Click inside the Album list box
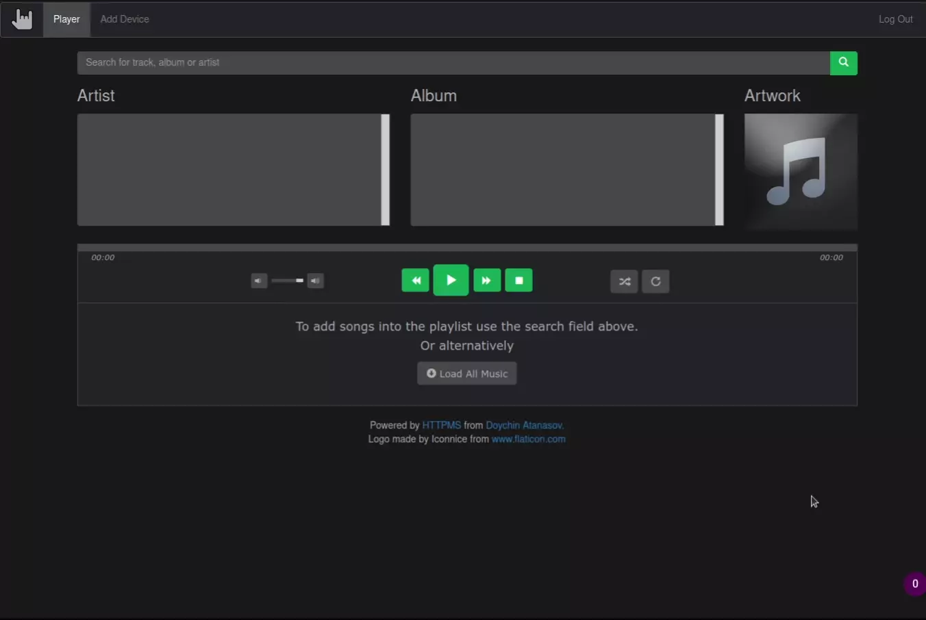This screenshot has height=620, width=926. point(562,170)
